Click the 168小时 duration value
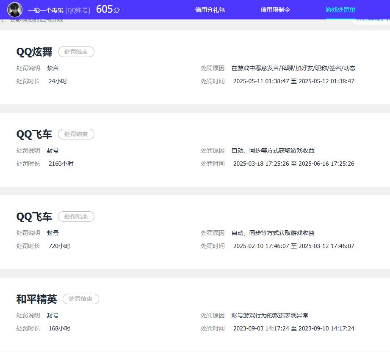Screen dimensions: 390x352 point(59,328)
